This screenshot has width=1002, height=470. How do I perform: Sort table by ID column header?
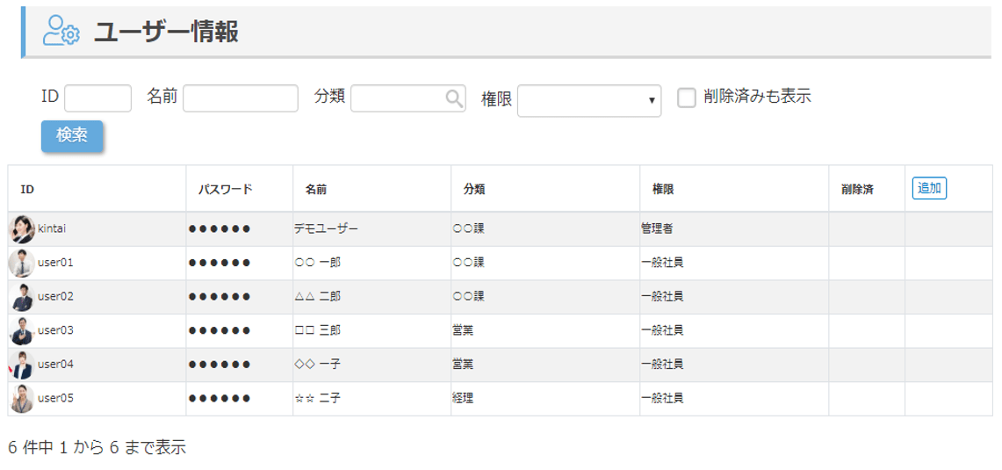tap(27, 189)
